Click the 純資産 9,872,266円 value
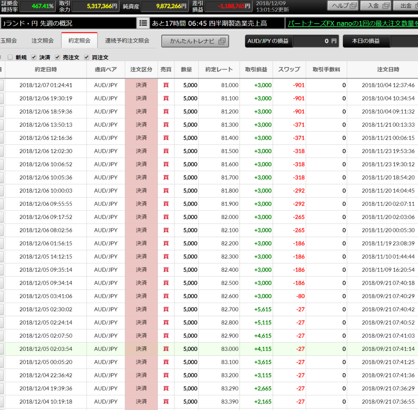The height and width of the screenshot is (410, 418). [x=165, y=6]
